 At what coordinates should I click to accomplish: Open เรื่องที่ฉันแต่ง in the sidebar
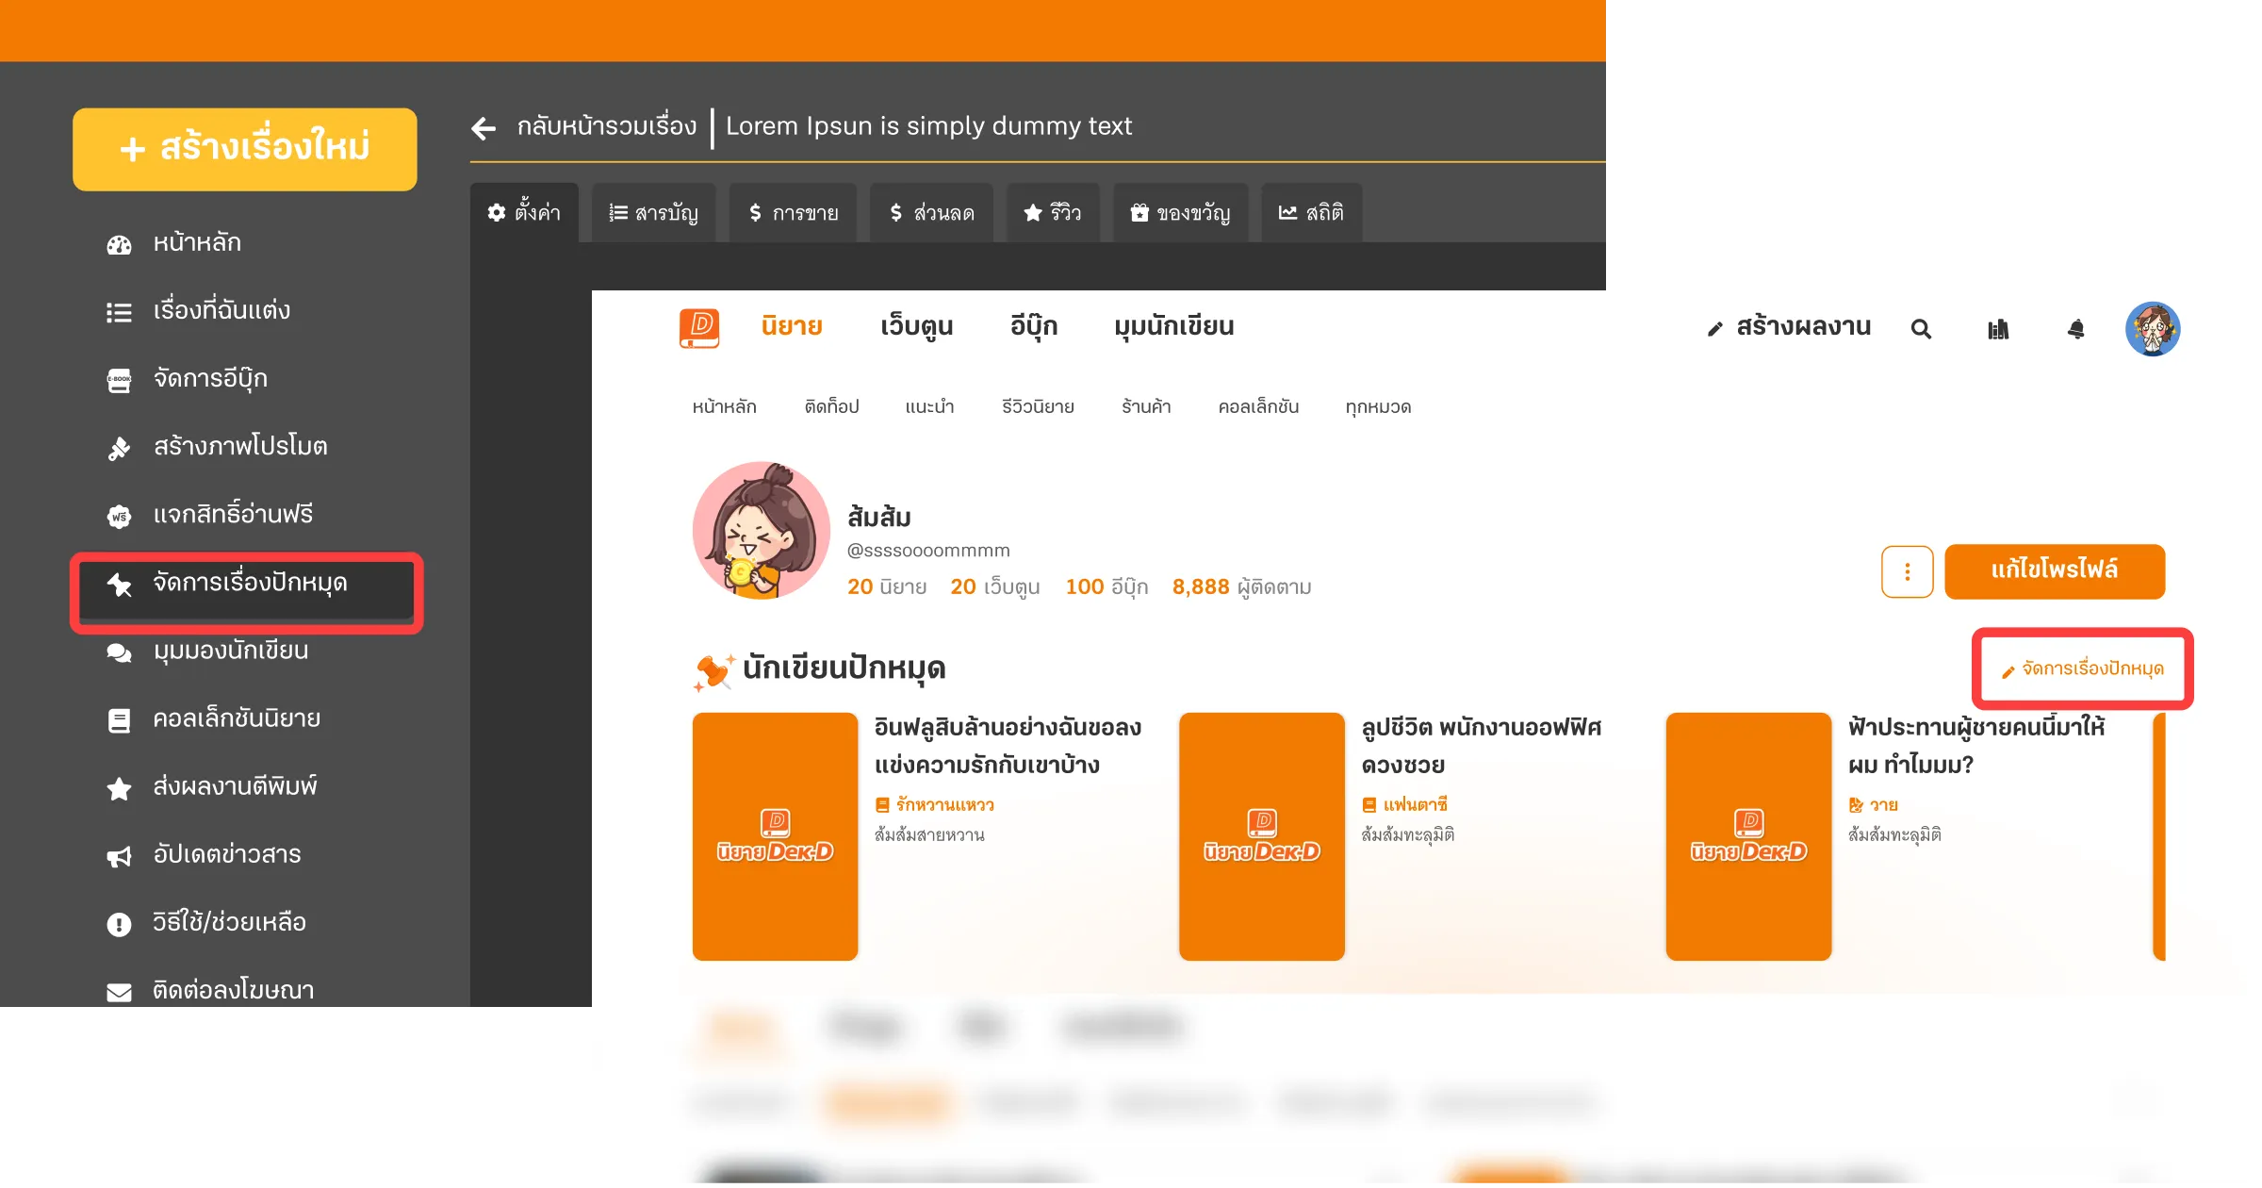pyautogui.click(x=221, y=311)
